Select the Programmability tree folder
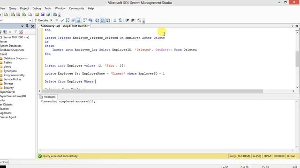 click(x=14, y=75)
